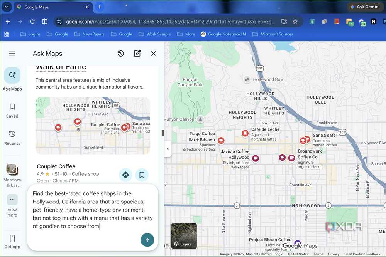Screen dimensions: 386x257
Task: Open Google NotebookLM bookmark
Action: click(x=223, y=34)
